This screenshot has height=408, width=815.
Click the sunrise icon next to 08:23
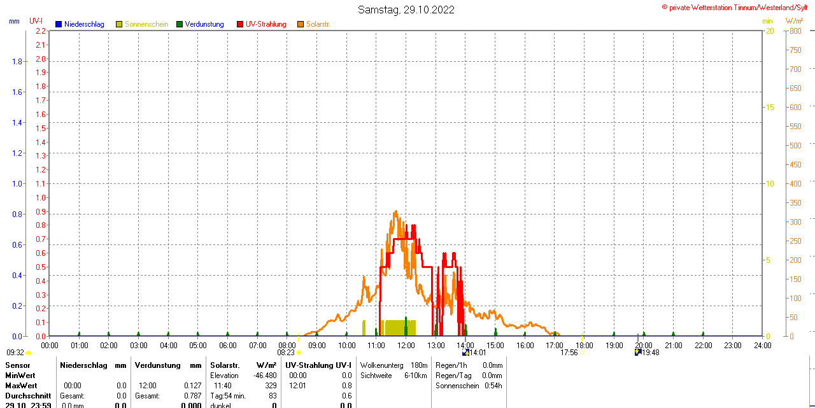coord(299,353)
